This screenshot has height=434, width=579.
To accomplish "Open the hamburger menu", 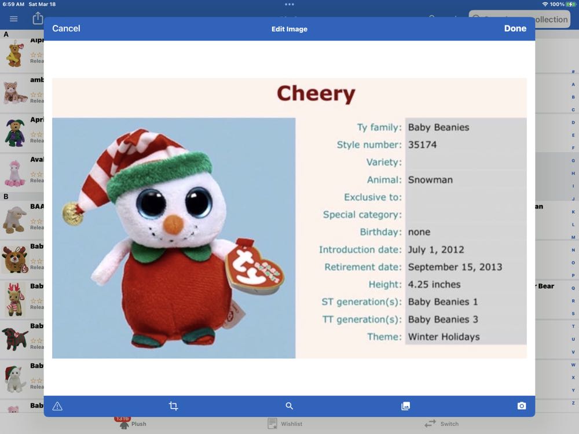I will pos(14,19).
